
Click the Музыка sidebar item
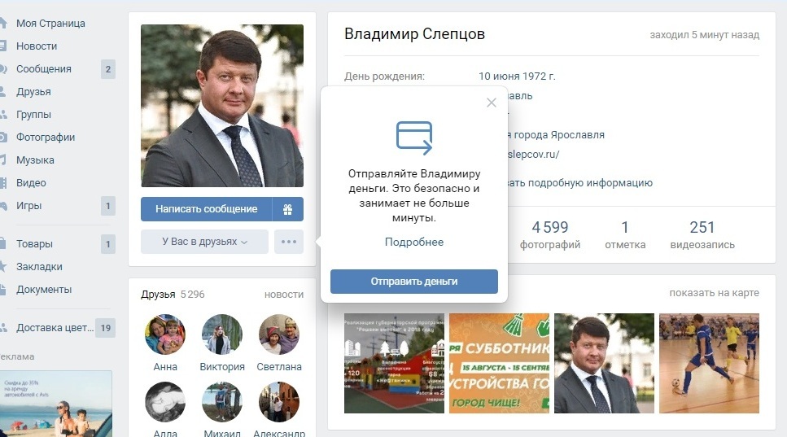[35, 160]
